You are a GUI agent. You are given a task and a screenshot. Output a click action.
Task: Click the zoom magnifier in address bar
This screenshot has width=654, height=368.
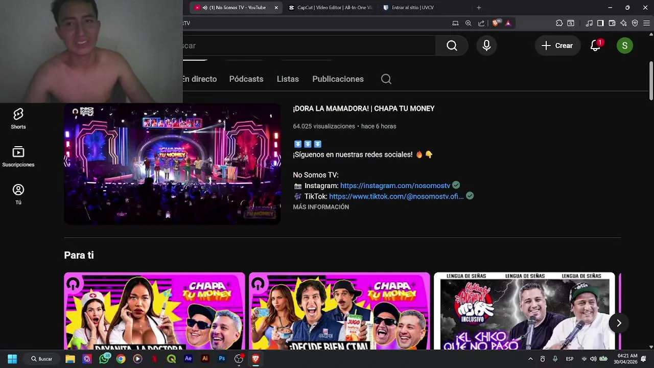point(468,23)
